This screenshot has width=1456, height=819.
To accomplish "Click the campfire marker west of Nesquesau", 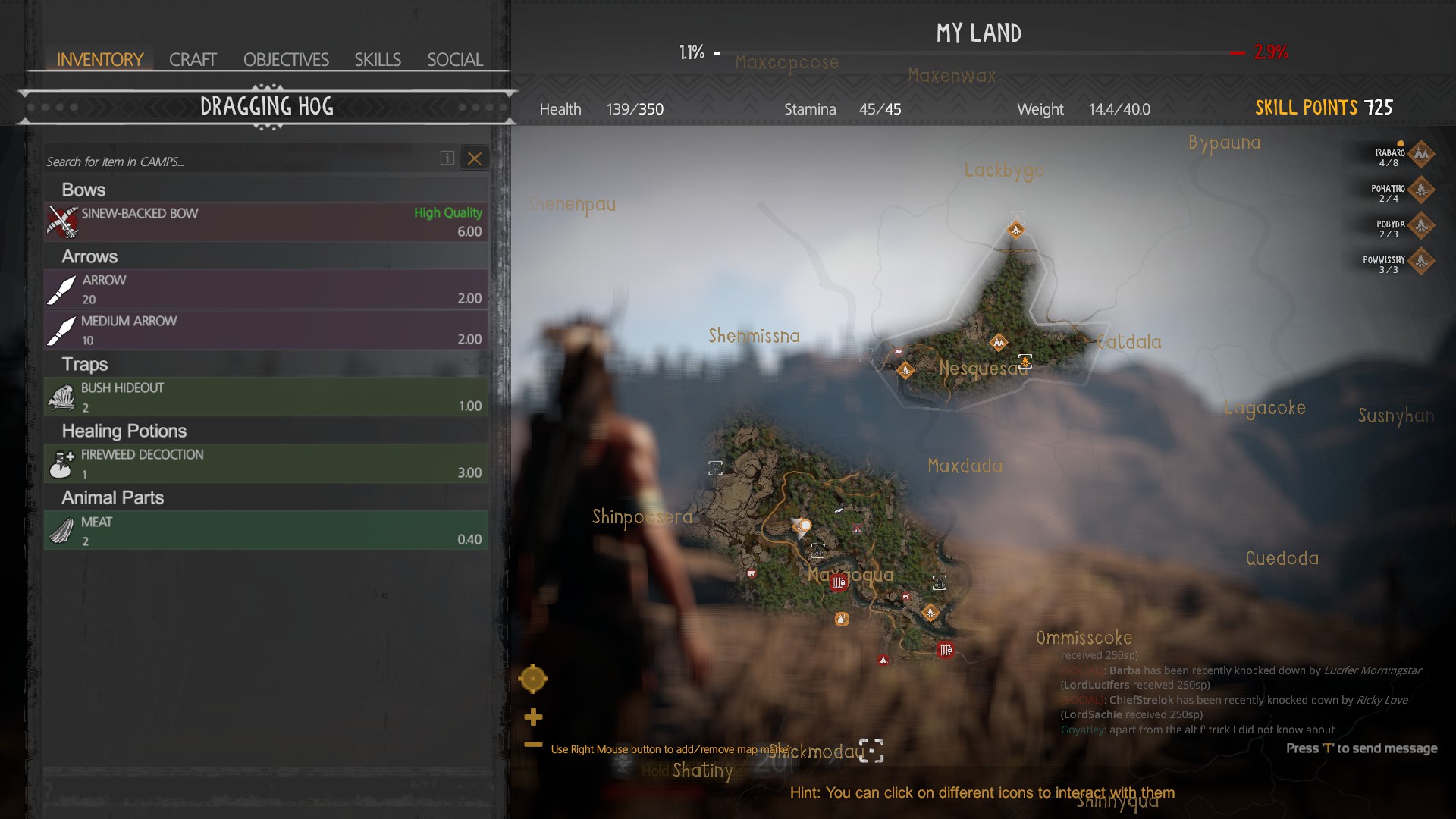I will [905, 370].
